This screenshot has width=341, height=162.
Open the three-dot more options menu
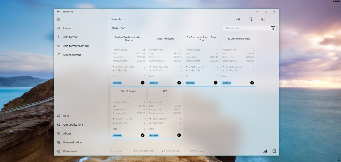coord(274,19)
